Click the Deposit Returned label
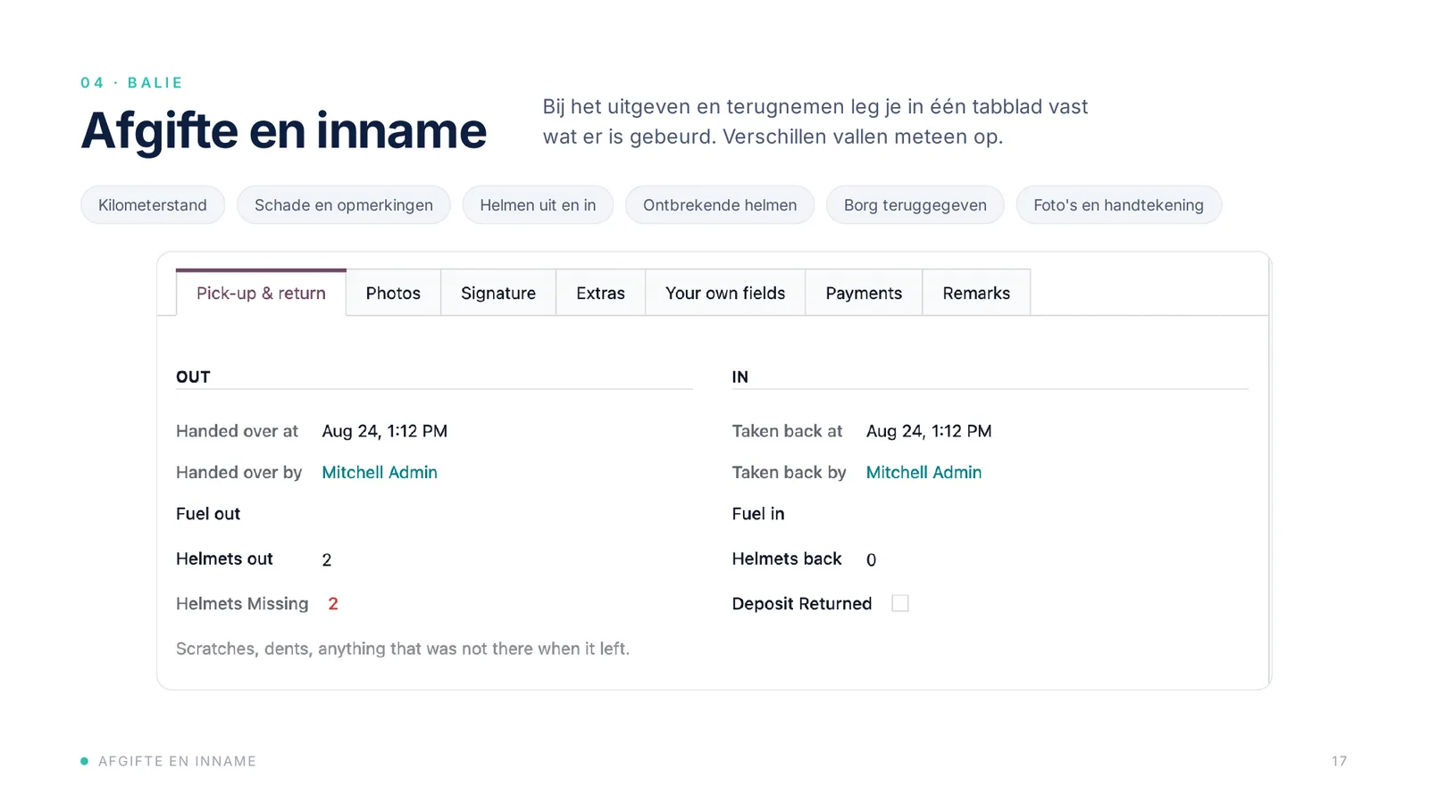The width and height of the screenshot is (1429, 803). [x=802, y=604]
